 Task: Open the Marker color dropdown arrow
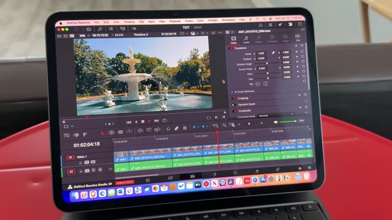pos(207,127)
